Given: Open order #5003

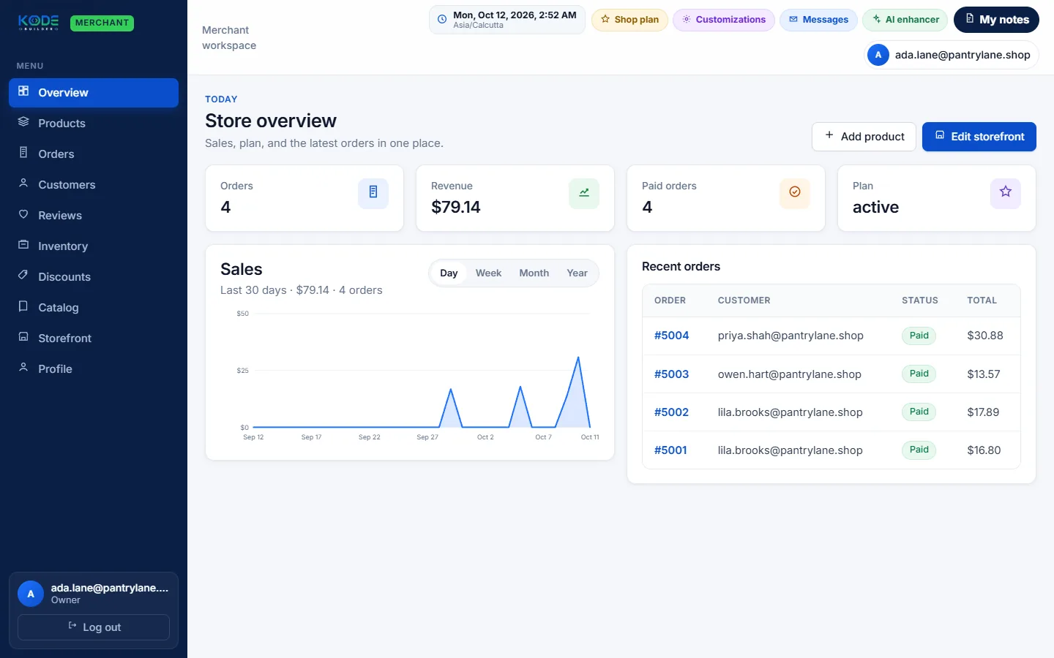Looking at the screenshot, I should 671,374.
